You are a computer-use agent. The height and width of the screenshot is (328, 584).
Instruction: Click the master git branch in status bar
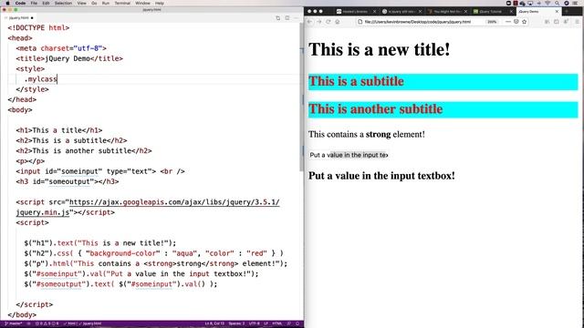click(14, 324)
